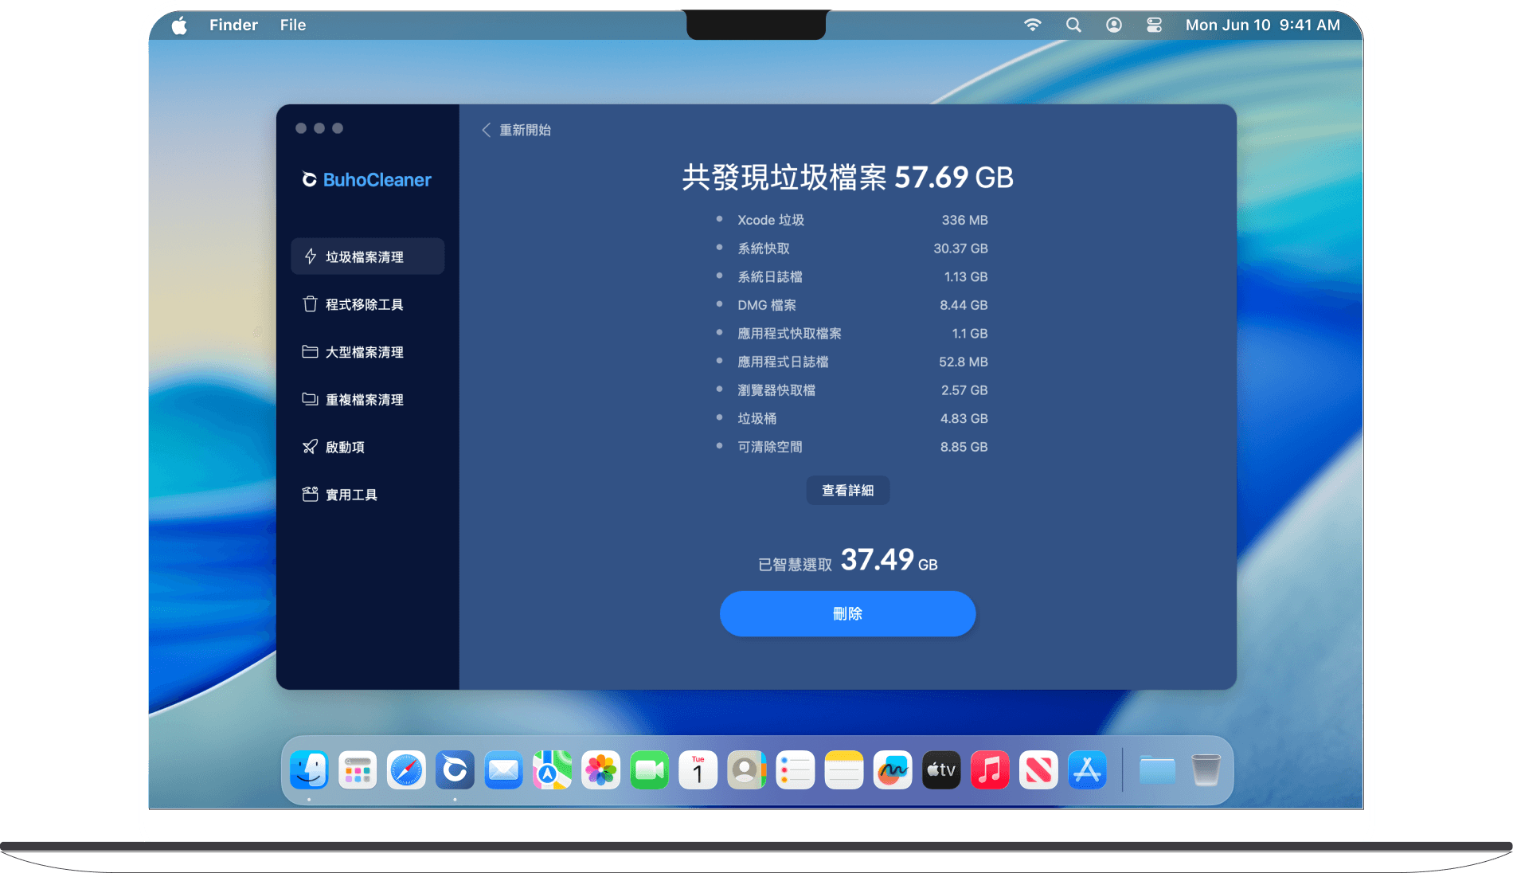Open the Finder menu in menu bar
Image resolution: width=1513 pixels, height=873 pixels.
coord(233,25)
